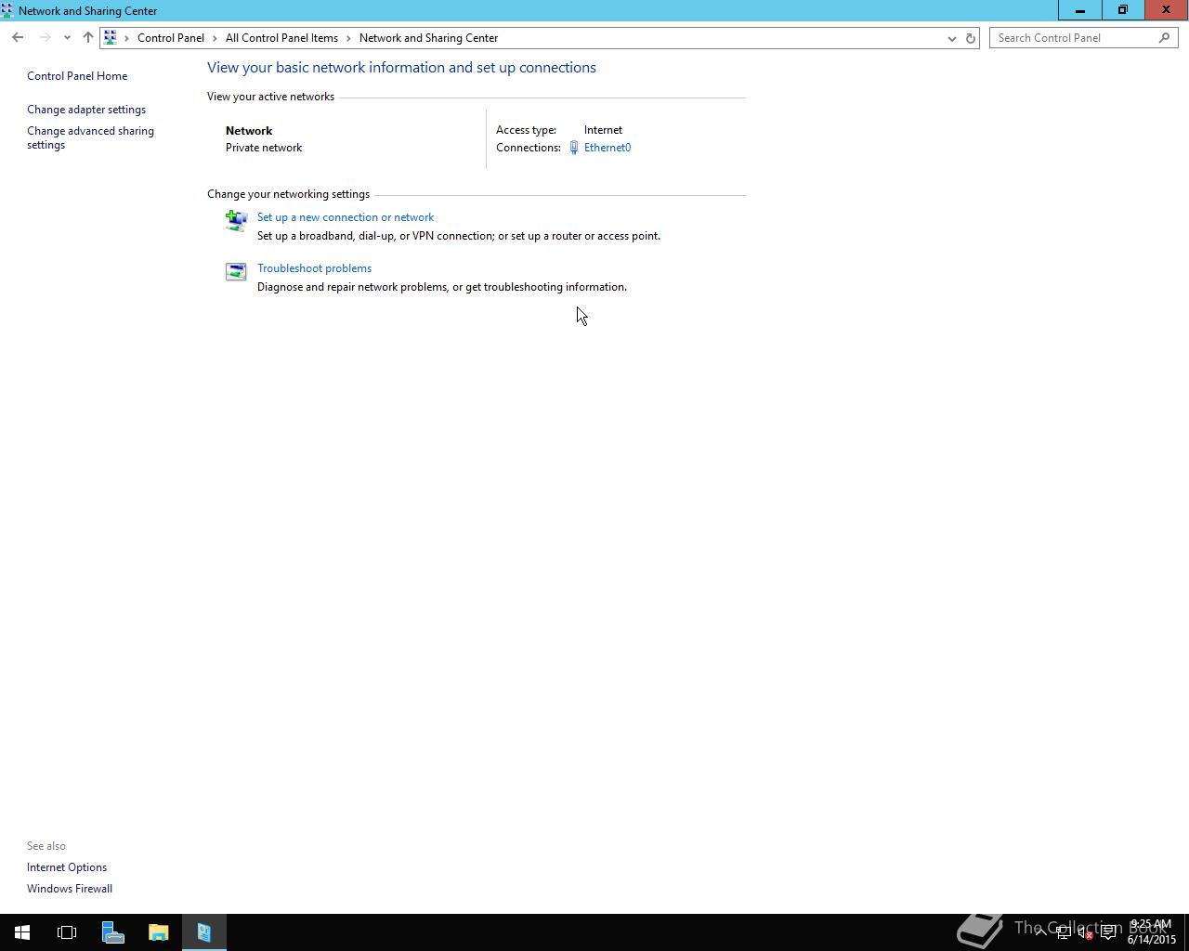Navigate to All Control Panel Items breadcrumb
Viewport: 1189px width, 951px height.
click(x=281, y=38)
